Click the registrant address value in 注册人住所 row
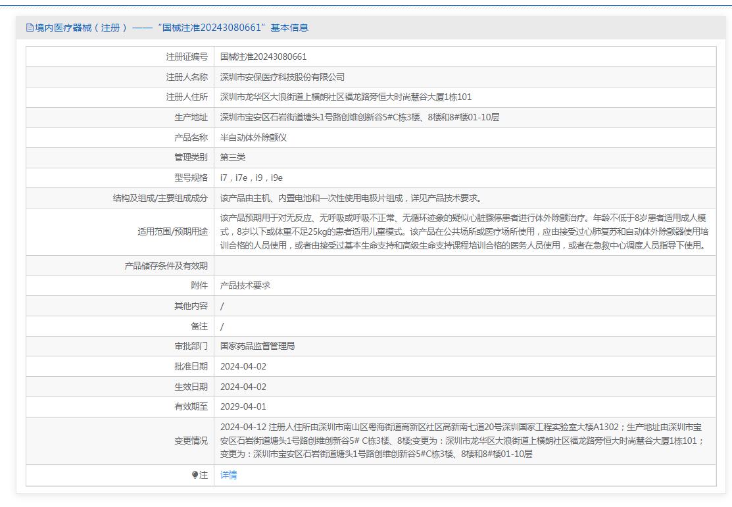Image resolution: width=732 pixels, height=507 pixels. click(345, 97)
